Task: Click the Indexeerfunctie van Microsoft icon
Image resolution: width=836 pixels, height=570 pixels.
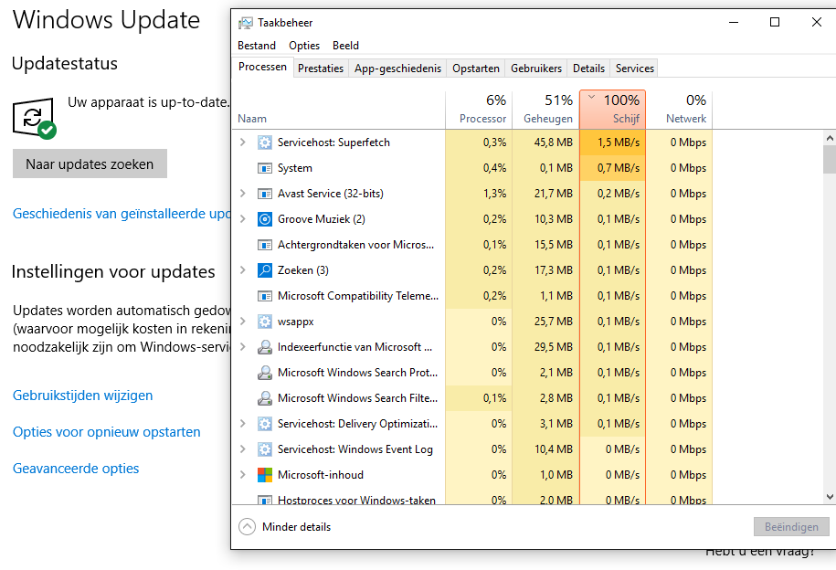Action: 264,347
